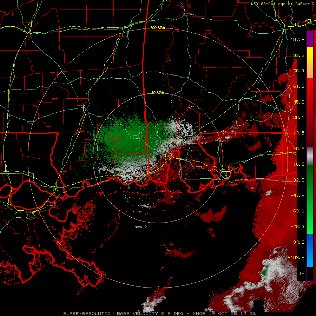Click the 61.2 velocity legend value
This screenshot has width=316, height=316.
point(299,86)
